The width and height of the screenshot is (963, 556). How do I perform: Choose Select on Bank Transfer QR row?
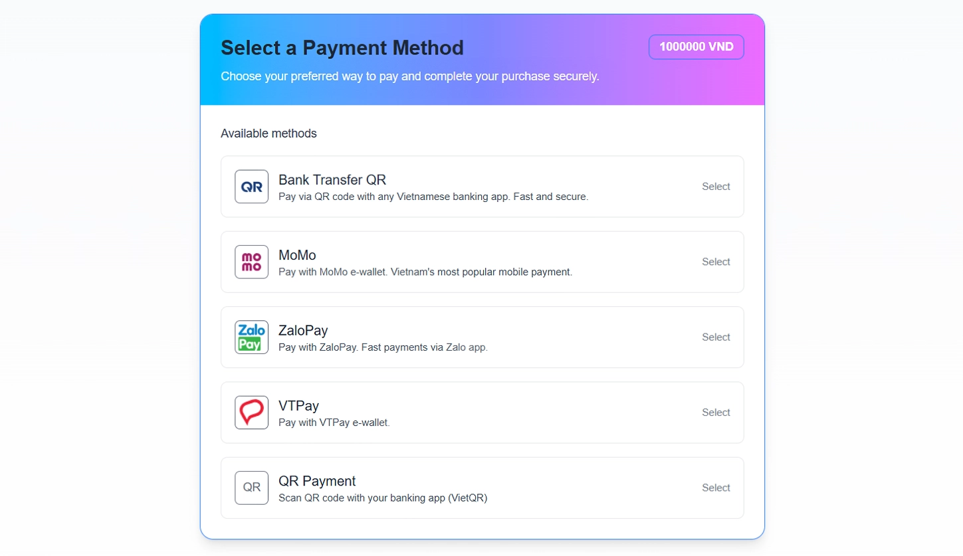(716, 187)
